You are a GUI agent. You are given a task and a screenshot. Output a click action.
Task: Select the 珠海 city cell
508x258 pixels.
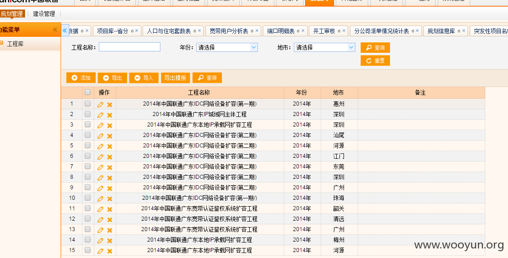pyautogui.click(x=339, y=198)
